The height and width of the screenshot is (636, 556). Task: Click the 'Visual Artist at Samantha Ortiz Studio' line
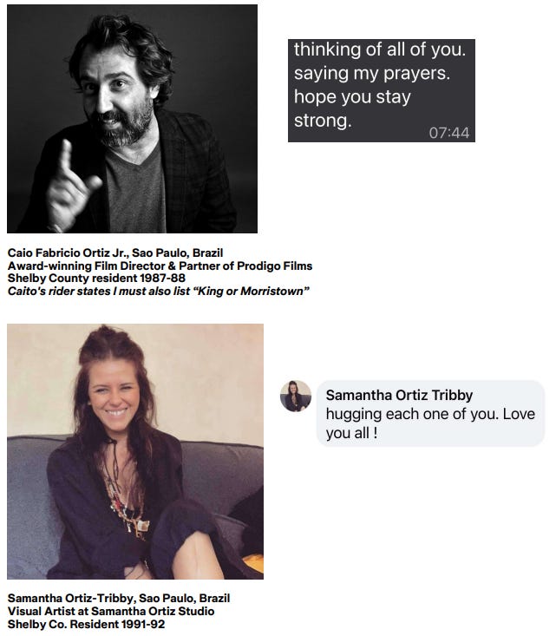click(111, 611)
